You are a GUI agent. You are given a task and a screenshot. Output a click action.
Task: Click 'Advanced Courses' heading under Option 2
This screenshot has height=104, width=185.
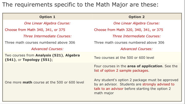click(136, 49)
